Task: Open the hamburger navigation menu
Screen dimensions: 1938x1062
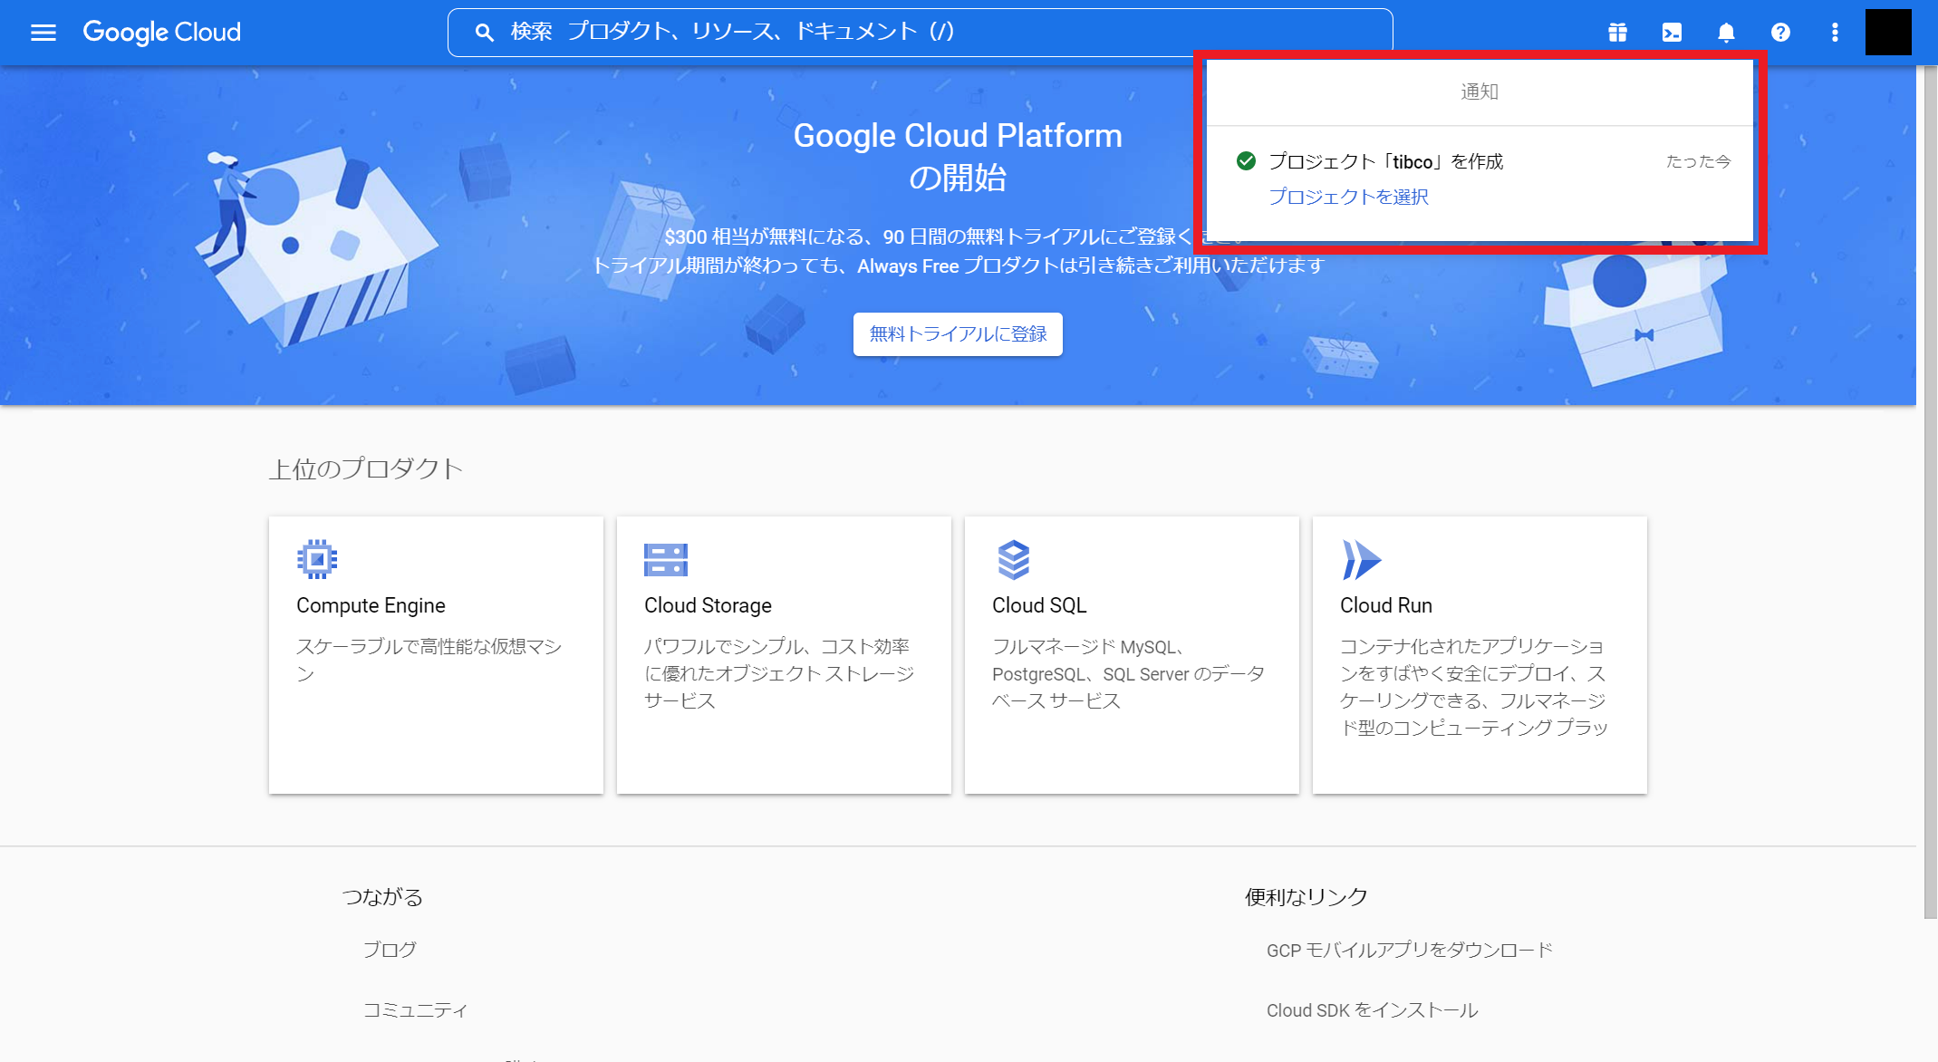Action: click(x=43, y=33)
